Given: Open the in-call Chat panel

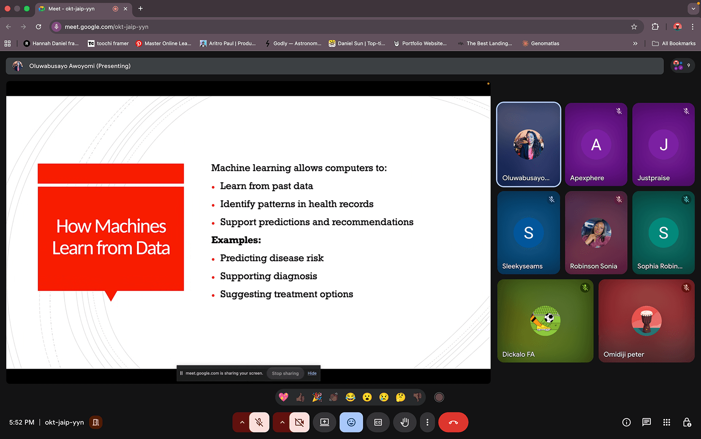Looking at the screenshot, I should coord(646,422).
